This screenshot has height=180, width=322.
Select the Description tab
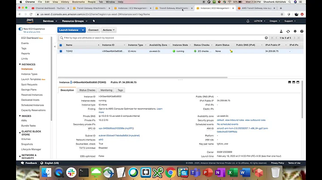[67, 90]
